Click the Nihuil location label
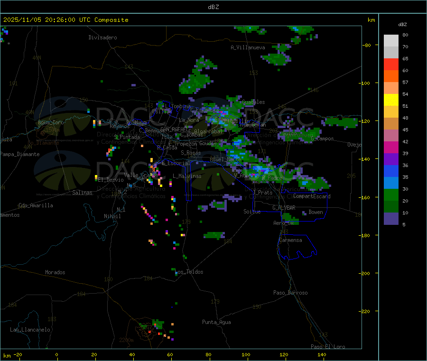Image resolution: width=427 pixels, height=361 pixels. 112,216
